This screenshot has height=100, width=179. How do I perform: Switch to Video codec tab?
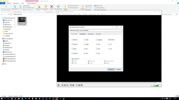(83, 34)
